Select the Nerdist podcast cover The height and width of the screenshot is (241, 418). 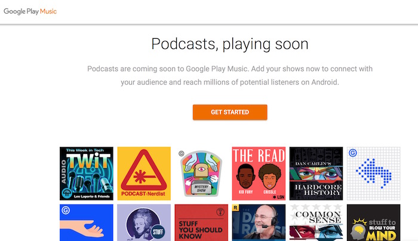[x=144, y=174]
